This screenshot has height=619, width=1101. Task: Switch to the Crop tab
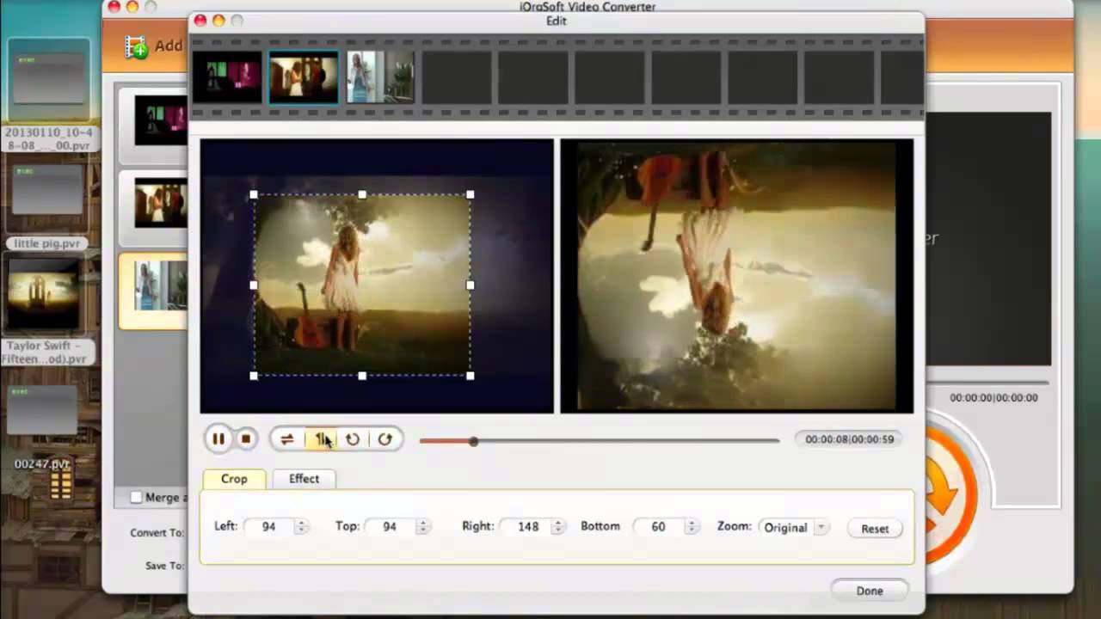[x=234, y=479]
